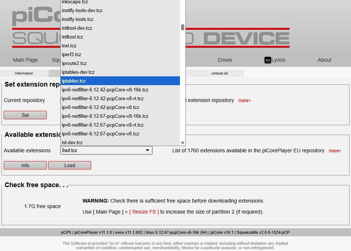This screenshot has height=251, width=351.
Task: Select ipv6-netfilter-6.12.42-pcpCore-v8.tcz option
Action: pos(120,108)
